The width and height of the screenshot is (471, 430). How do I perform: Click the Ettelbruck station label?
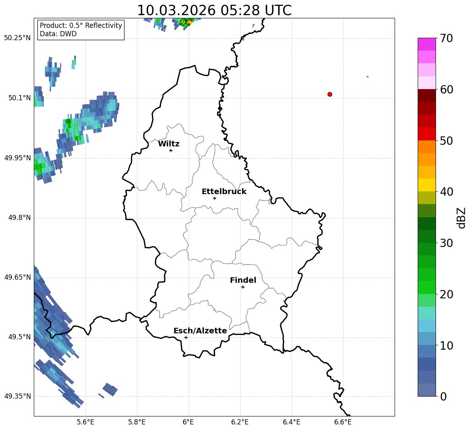pyautogui.click(x=224, y=192)
